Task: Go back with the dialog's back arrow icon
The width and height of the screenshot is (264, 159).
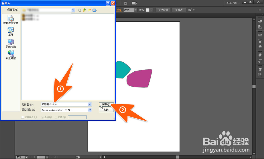Action: tap(80, 10)
